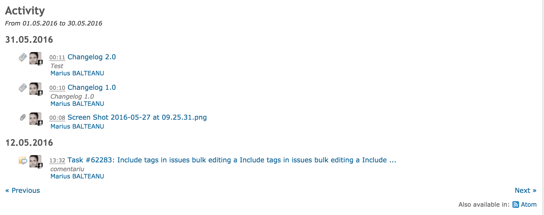The width and height of the screenshot is (544, 215).
Task: Click the user avatar beside Screen Shot entry
Action: (36, 119)
